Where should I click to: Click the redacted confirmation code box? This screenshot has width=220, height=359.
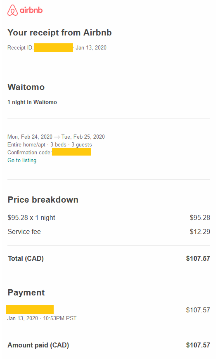pos(72,152)
